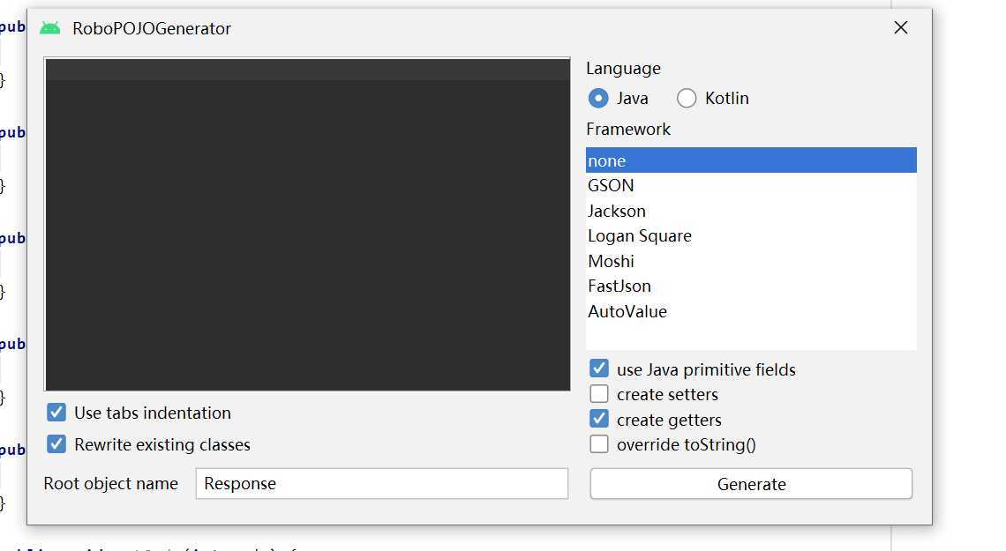Choose Moshi in the Framework list
This screenshot has height=551, width=1006.
pyautogui.click(x=751, y=262)
